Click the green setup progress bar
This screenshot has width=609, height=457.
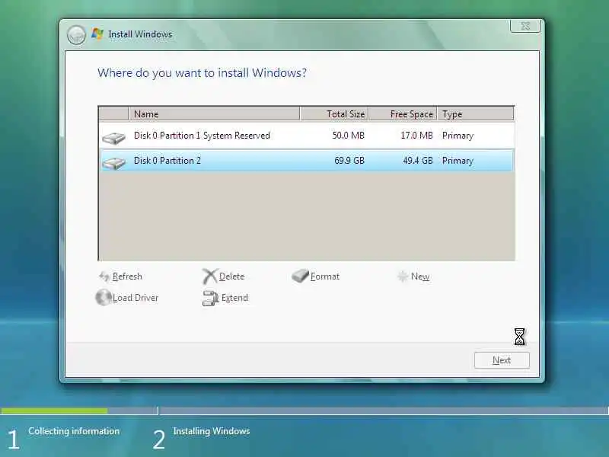point(54,411)
